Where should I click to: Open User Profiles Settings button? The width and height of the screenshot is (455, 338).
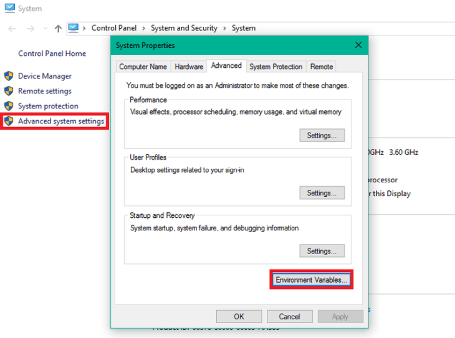[322, 193]
